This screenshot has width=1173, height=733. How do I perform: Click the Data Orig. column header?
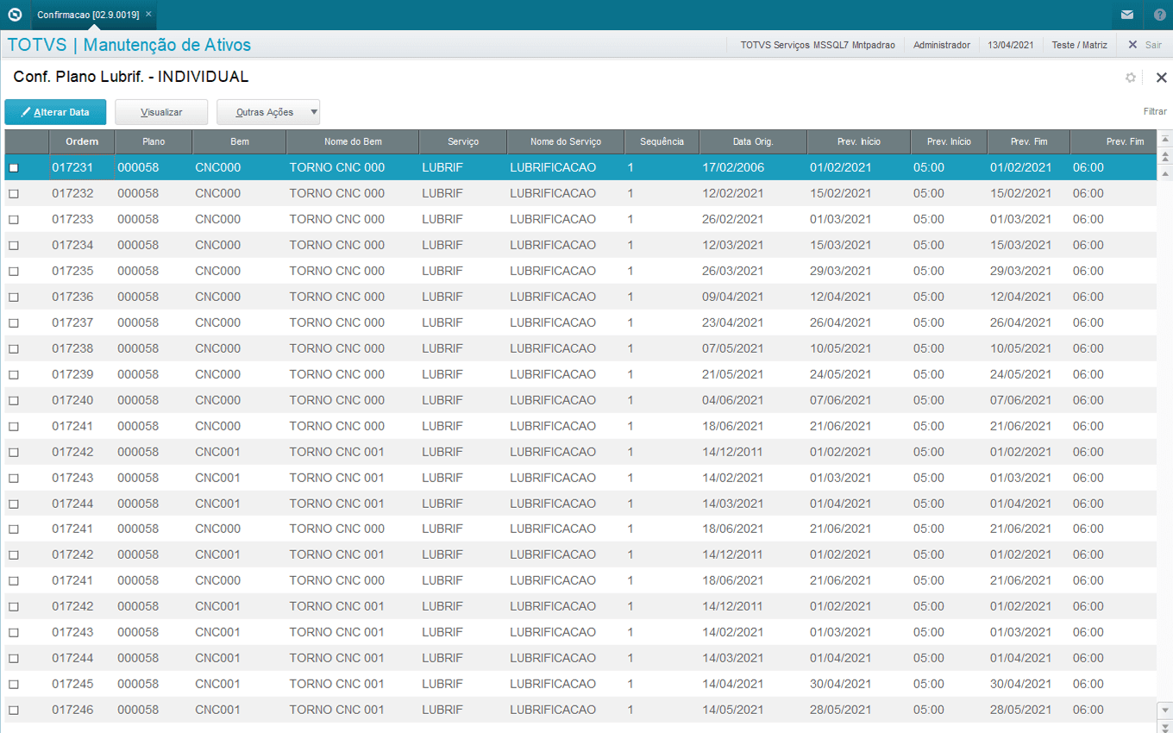752,141
